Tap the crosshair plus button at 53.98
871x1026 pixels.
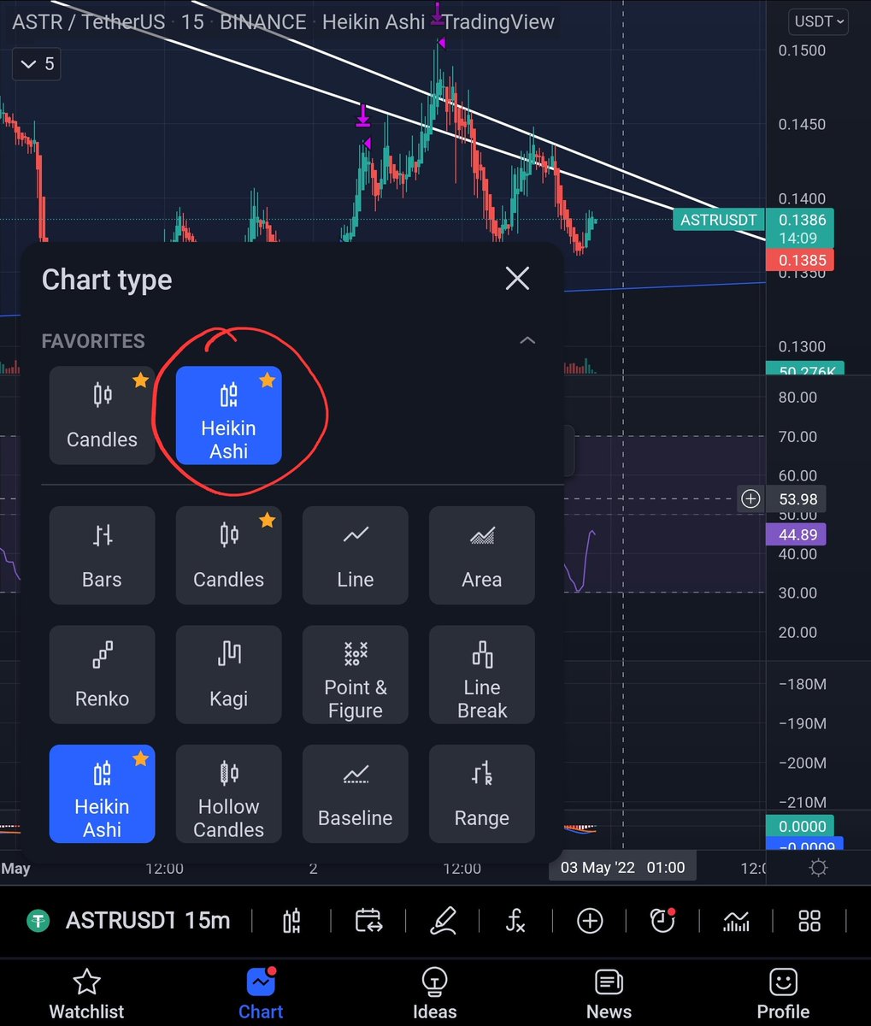[x=750, y=498]
